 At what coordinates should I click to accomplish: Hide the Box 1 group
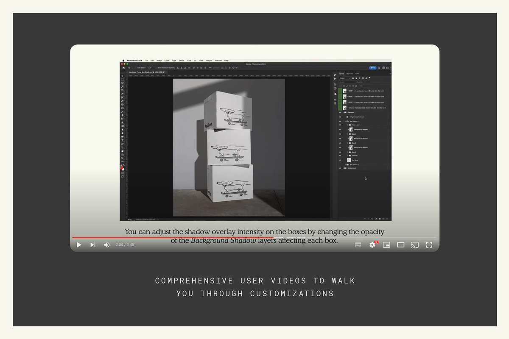point(340,134)
